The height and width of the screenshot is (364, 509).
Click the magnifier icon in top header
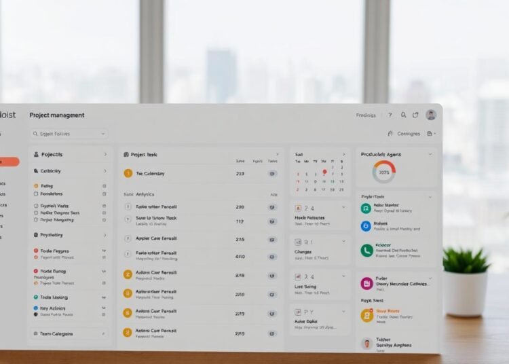click(x=403, y=115)
